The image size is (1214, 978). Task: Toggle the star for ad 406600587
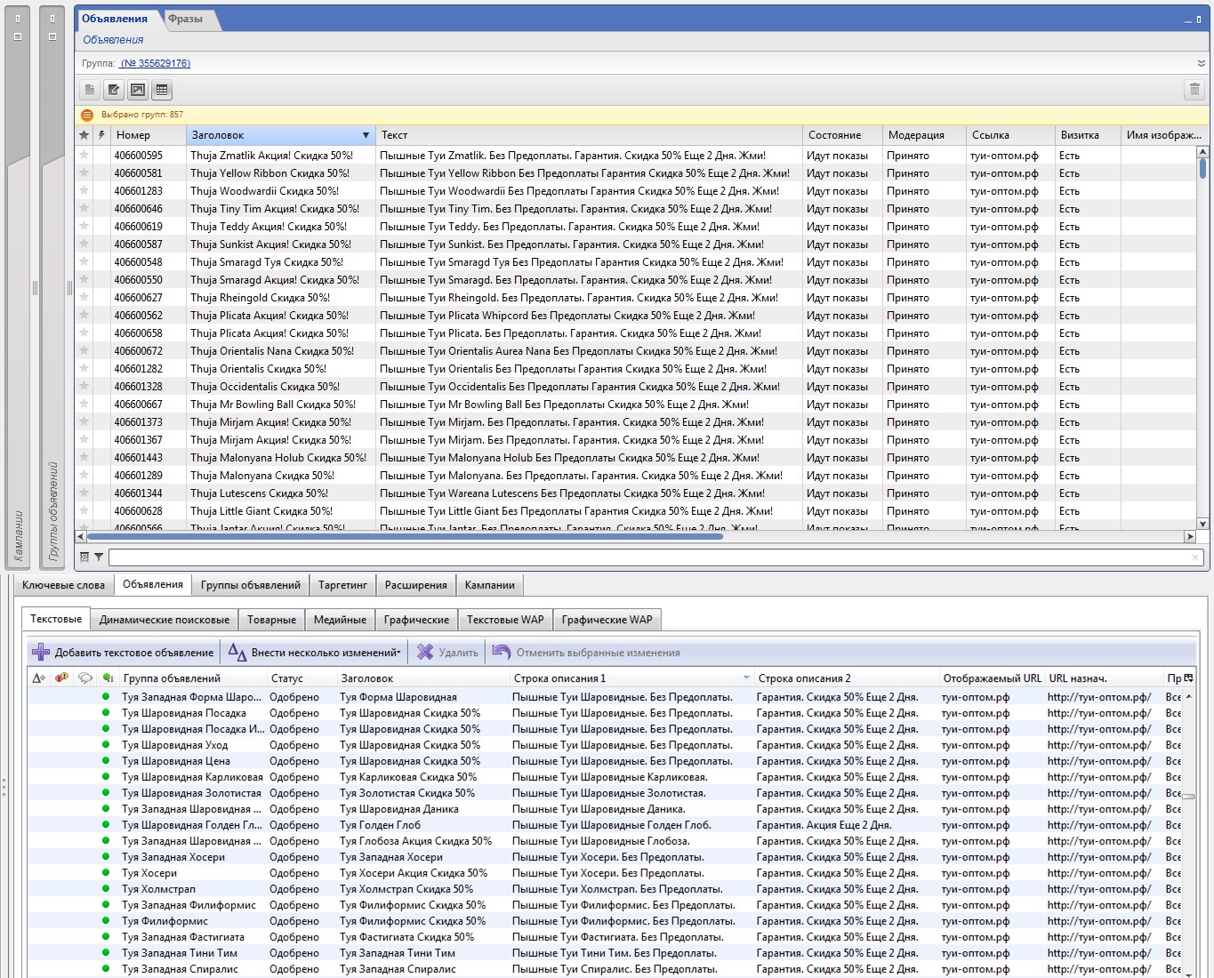84,244
